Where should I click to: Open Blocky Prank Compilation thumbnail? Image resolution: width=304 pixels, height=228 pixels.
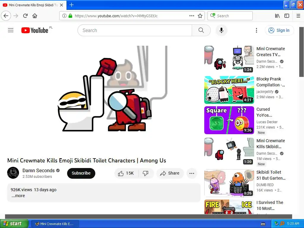pyautogui.click(x=229, y=90)
